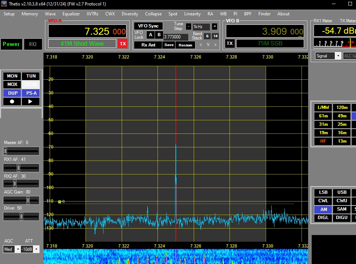Click band stack next arrow

pos(215,45)
